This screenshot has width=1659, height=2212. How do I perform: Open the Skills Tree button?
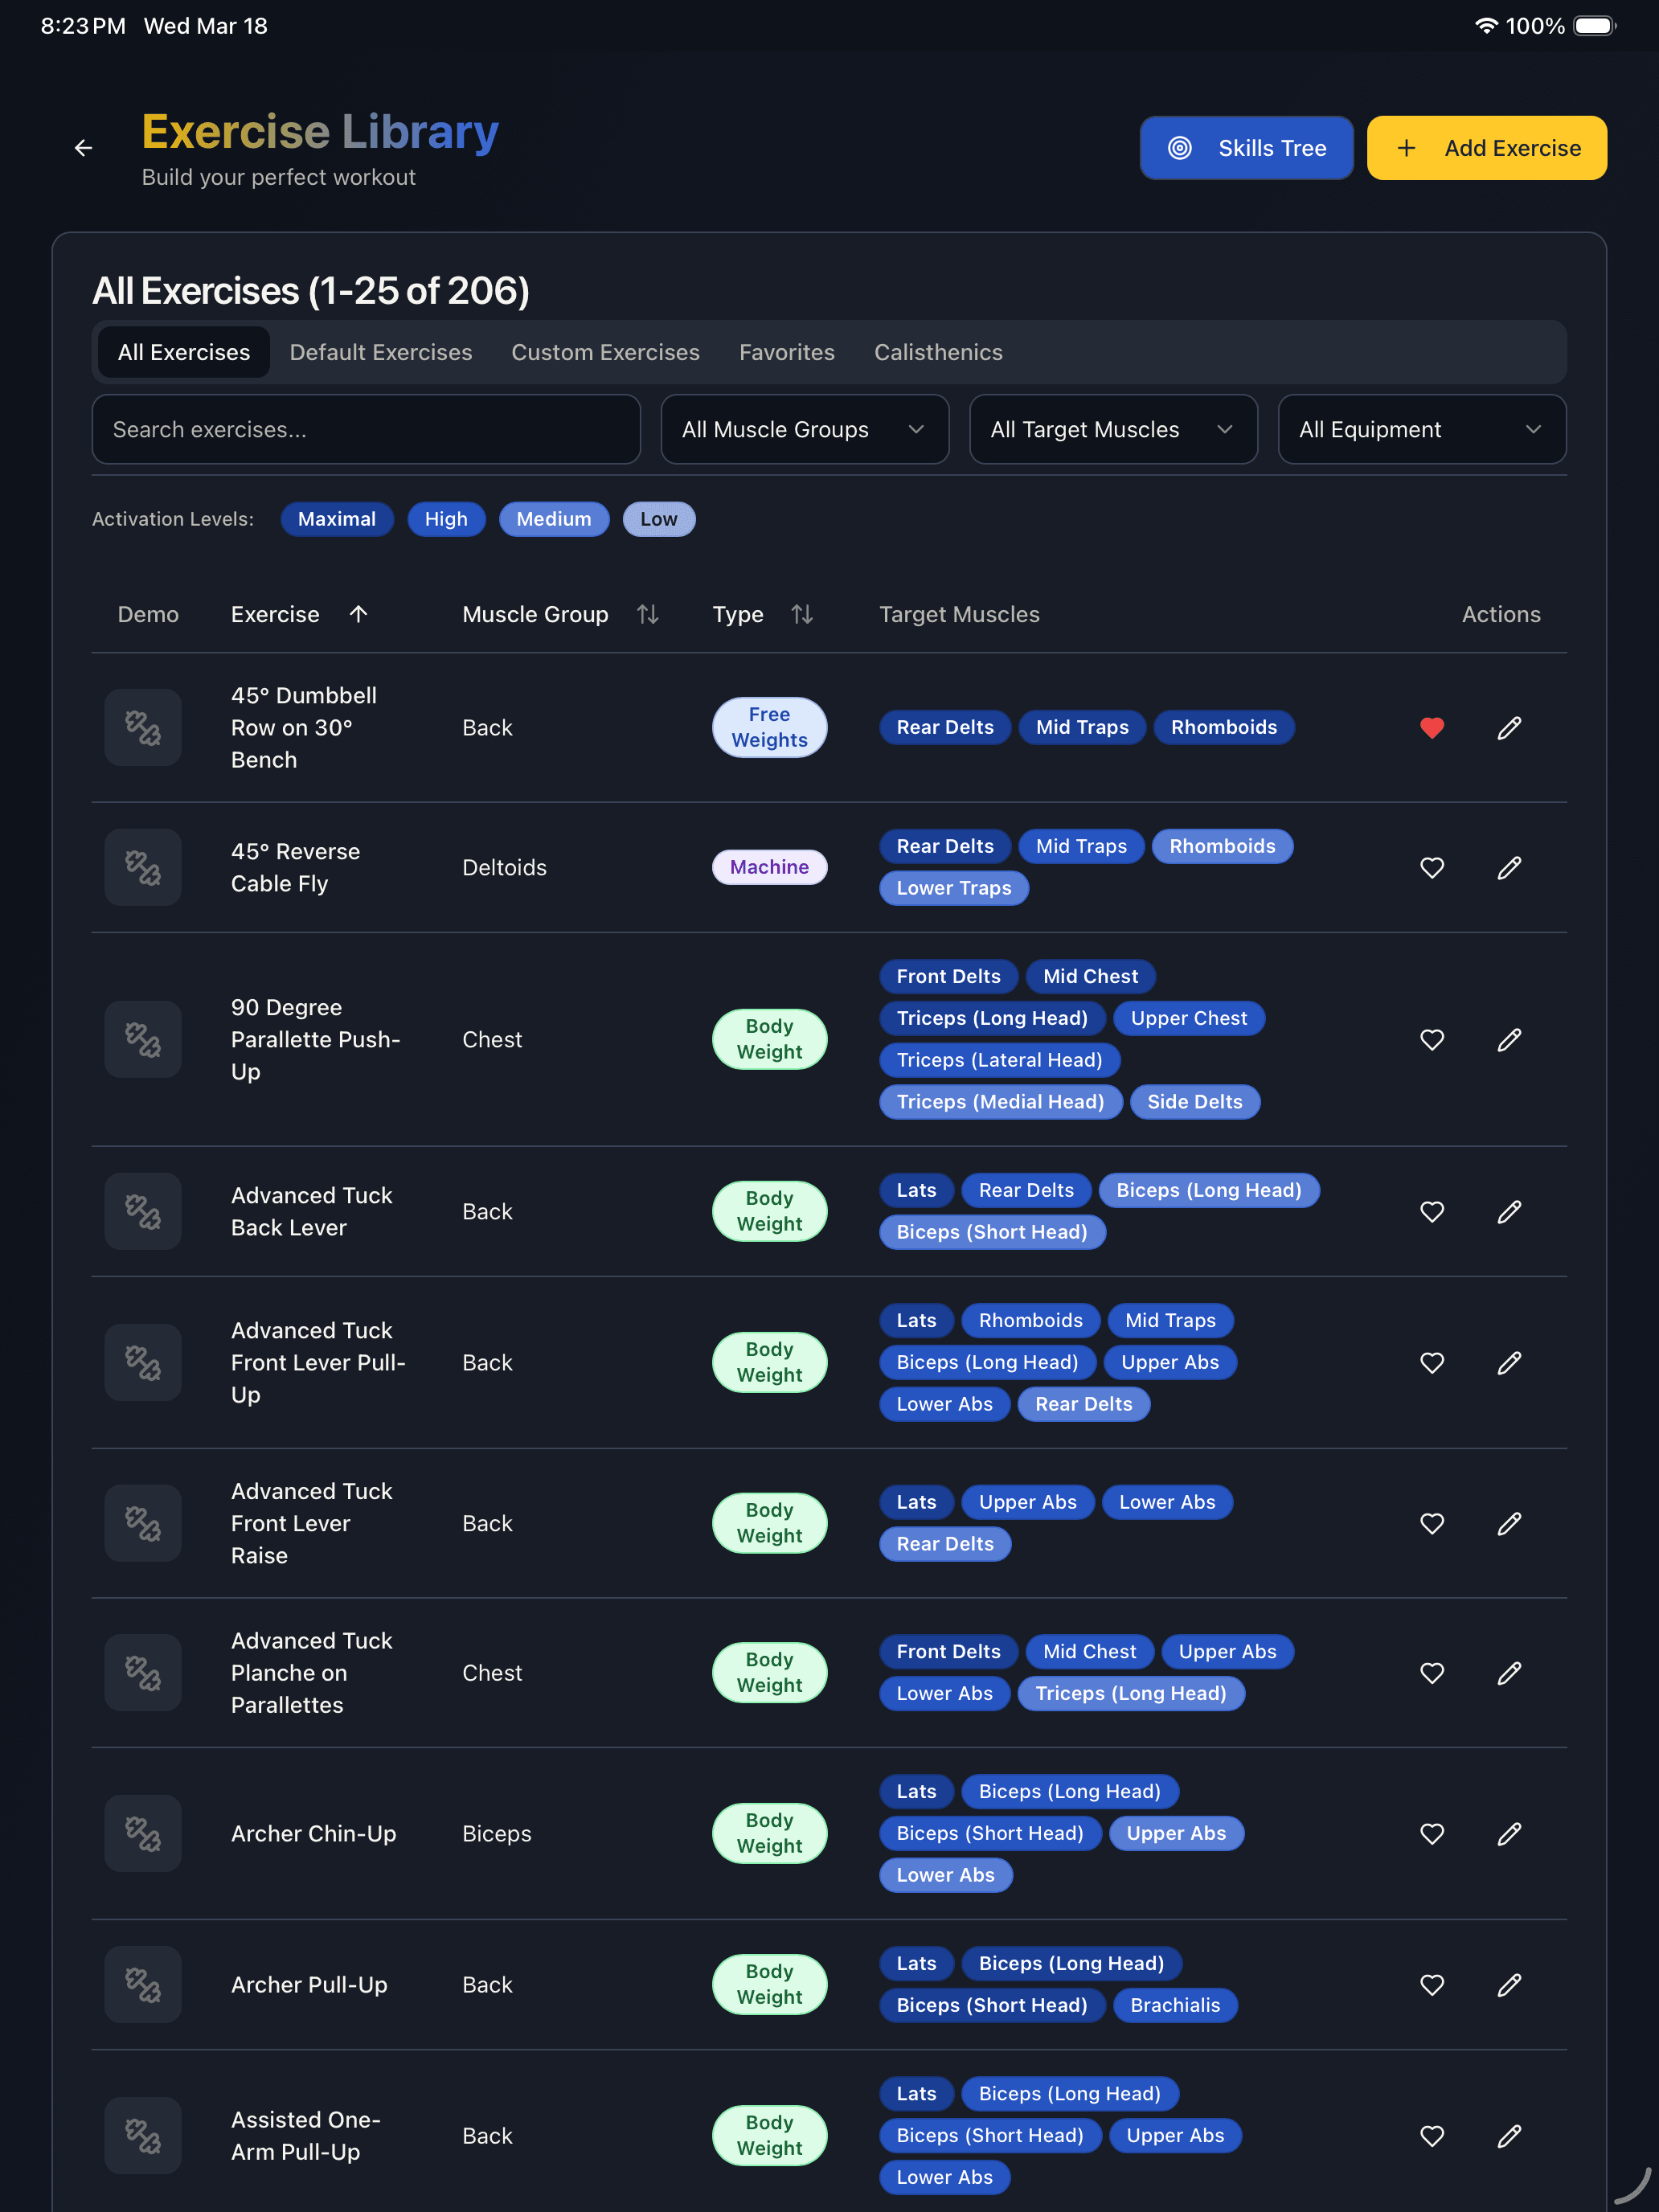1246,148
